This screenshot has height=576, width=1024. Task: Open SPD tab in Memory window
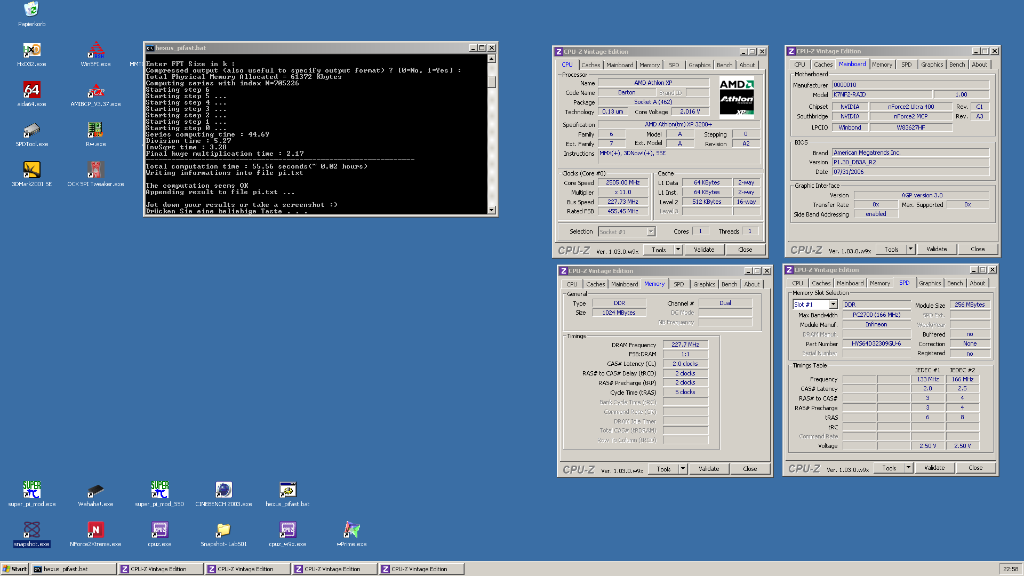(x=678, y=284)
